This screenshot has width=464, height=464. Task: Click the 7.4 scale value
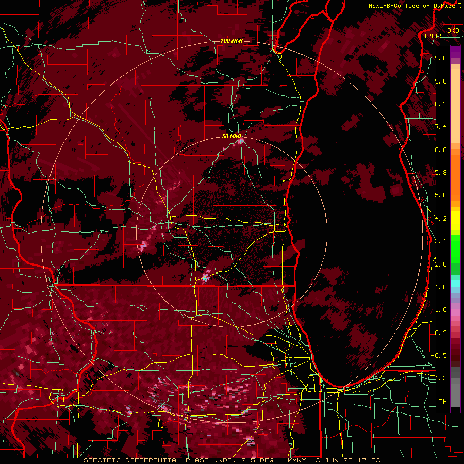pos(441,127)
